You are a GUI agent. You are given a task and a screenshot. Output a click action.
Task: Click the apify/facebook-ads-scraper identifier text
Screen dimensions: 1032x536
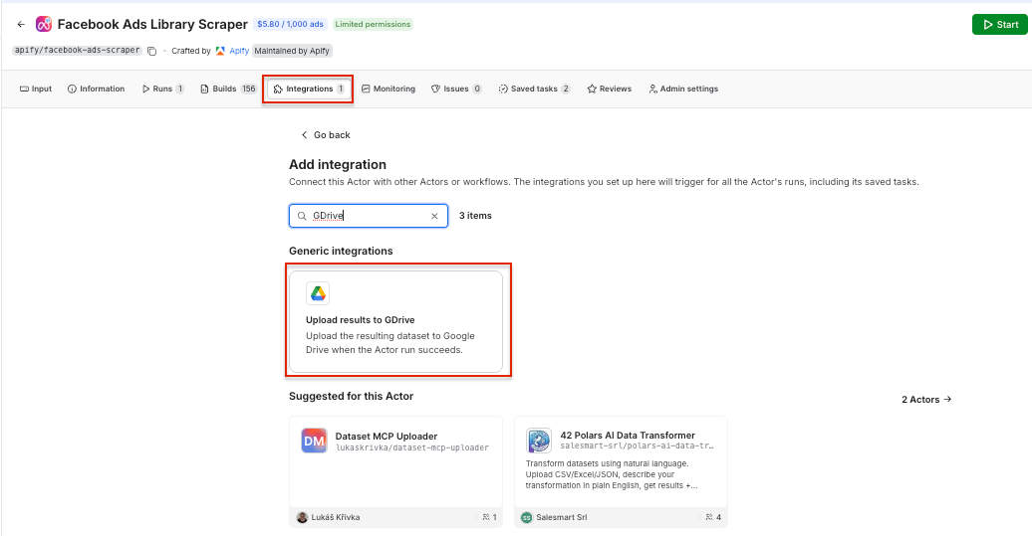78,50
